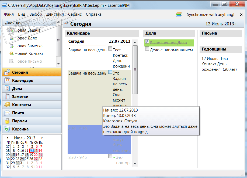Click the Новая Заметка note icon

[x=11, y=46]
